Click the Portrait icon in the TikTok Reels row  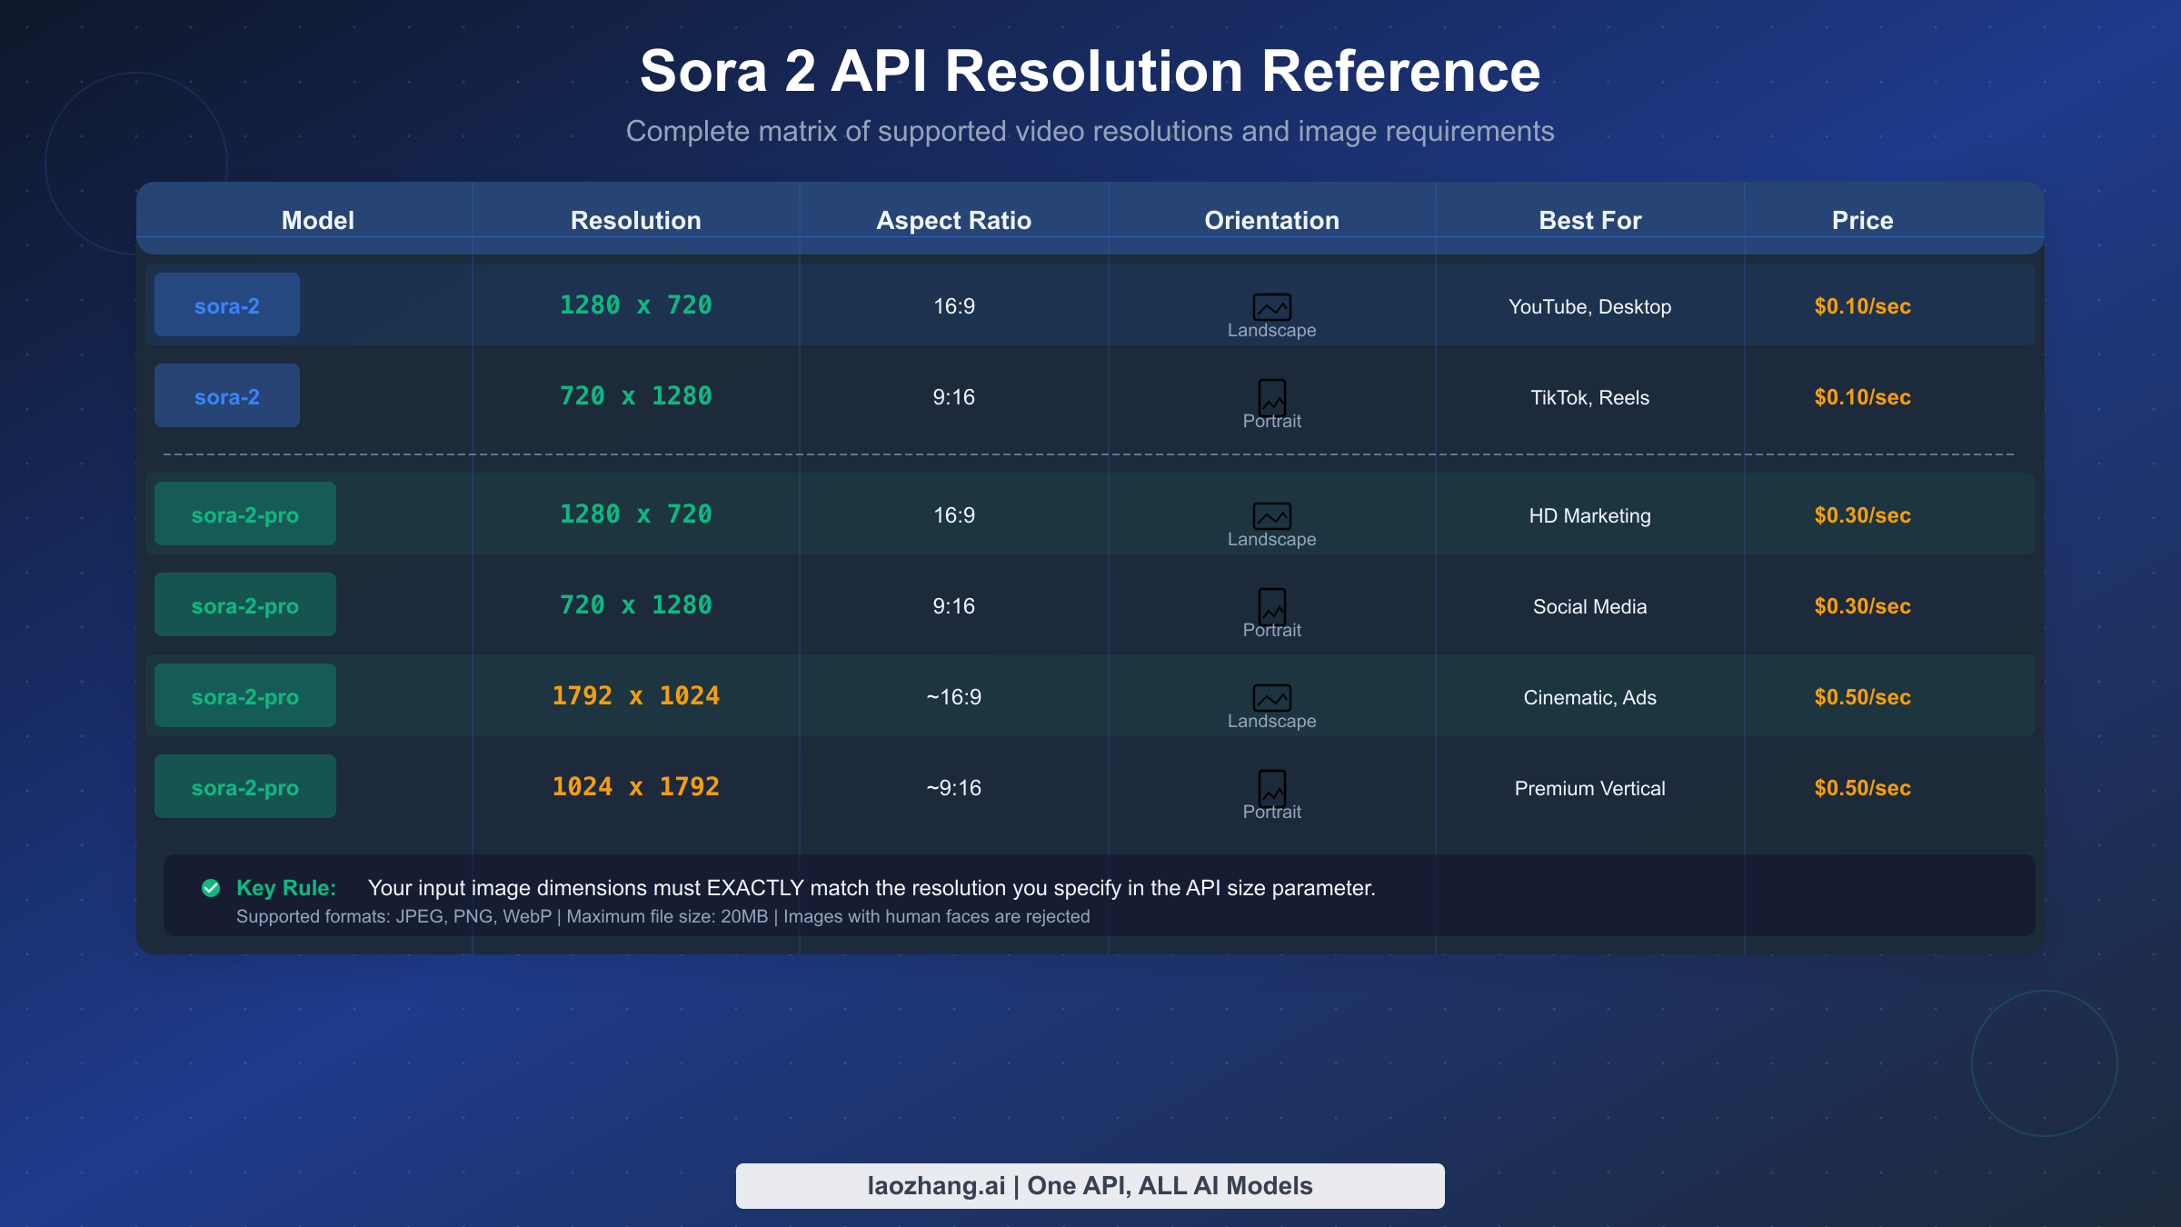pyautogui.click(x=1271, y=396)
